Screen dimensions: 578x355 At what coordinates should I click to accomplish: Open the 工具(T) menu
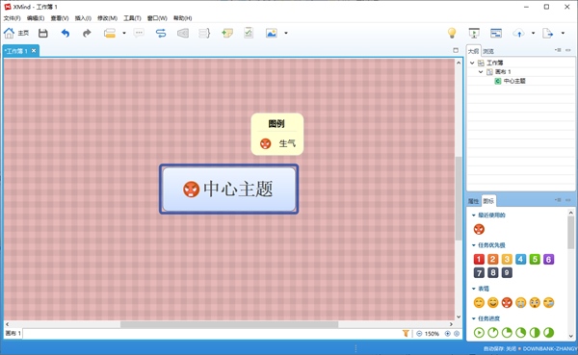(132, 18)
